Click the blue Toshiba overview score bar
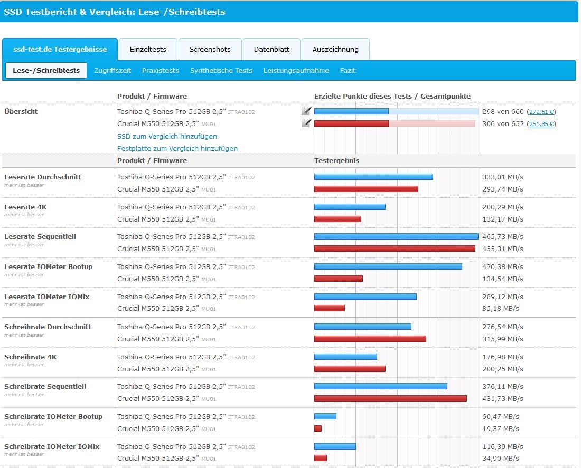The height and width of the screenshot is (468, 581). pyautogui.click(x=352, y=111)
